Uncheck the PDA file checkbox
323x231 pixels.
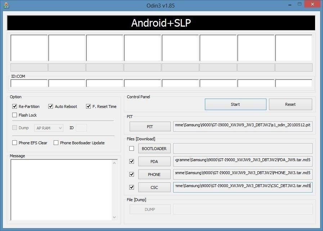(131, 162)
